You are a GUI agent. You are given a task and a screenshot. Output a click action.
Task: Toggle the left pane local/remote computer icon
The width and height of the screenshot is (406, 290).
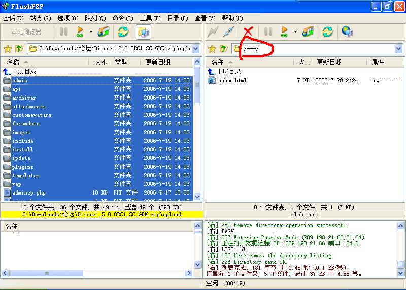click(143, 32)
